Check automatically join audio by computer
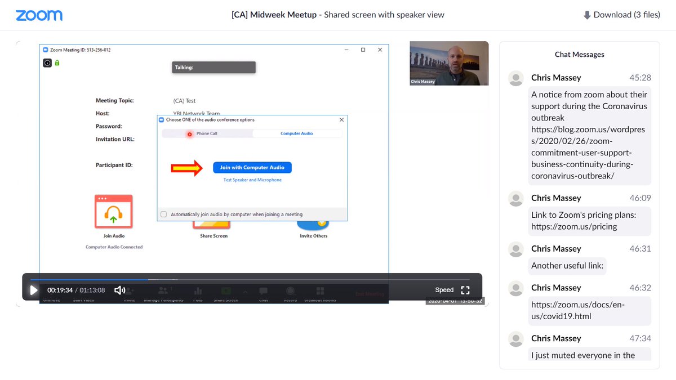Viewport: 676px width, 380px height. coord(164,214)
